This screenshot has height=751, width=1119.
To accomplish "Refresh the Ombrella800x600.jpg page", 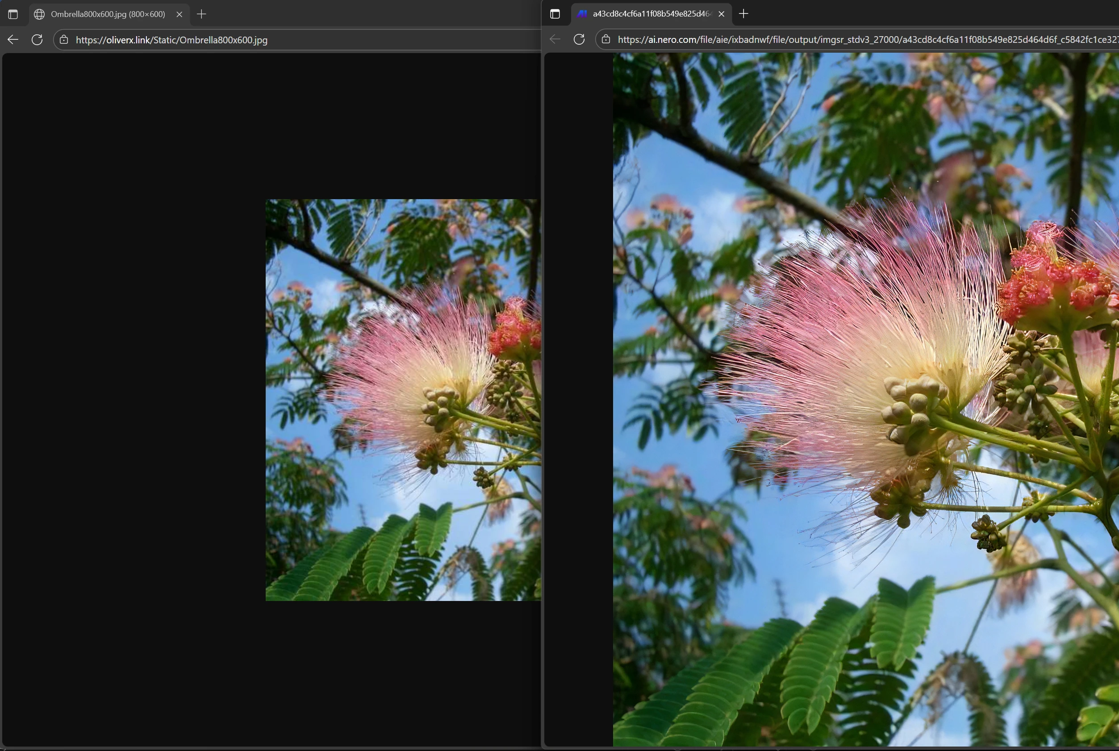I will [x=37, y=40].
